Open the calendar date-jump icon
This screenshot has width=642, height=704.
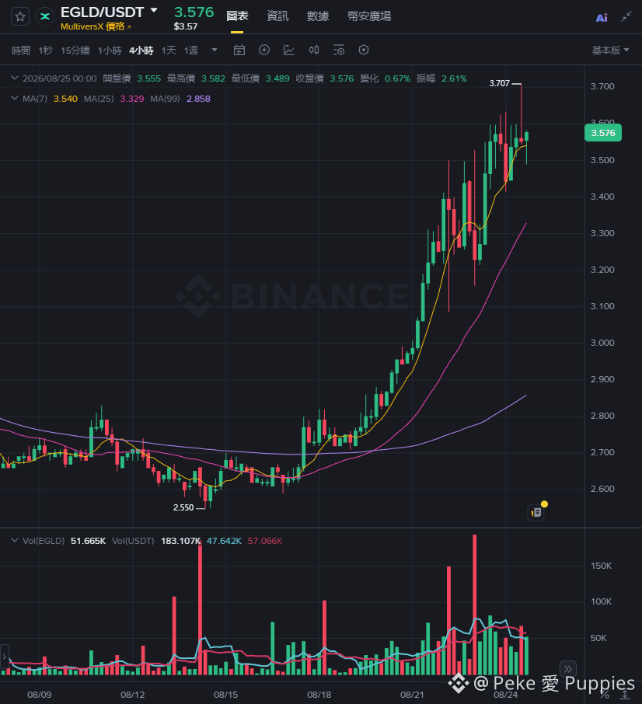pos(239,50)
